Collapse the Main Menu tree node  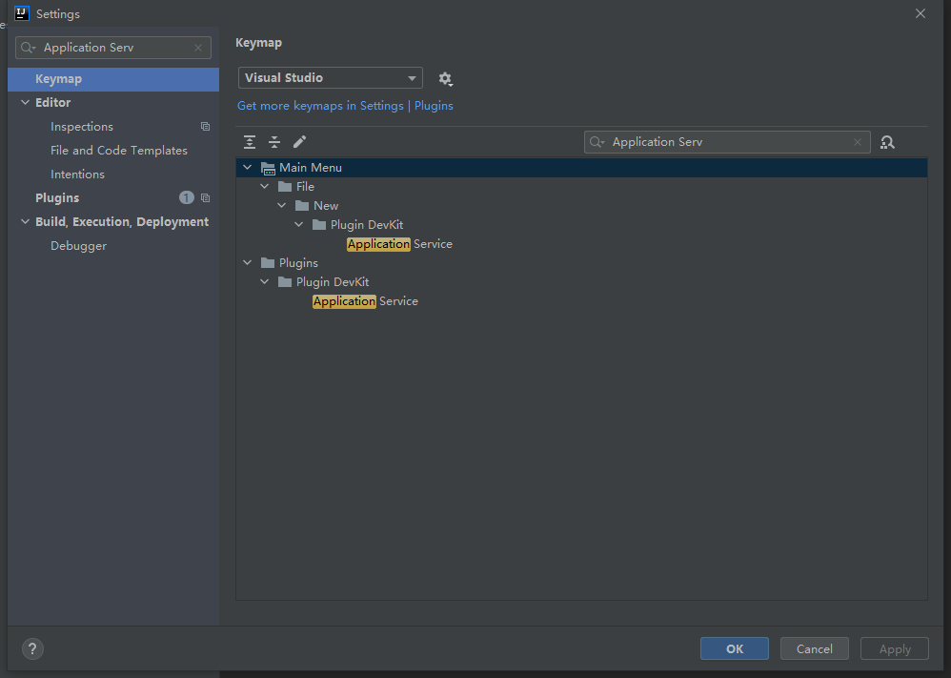click(248, 168)
